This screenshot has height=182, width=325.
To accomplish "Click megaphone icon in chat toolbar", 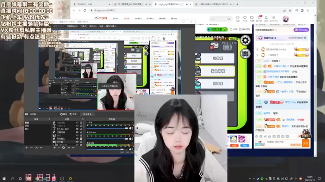I will point(265,136).
